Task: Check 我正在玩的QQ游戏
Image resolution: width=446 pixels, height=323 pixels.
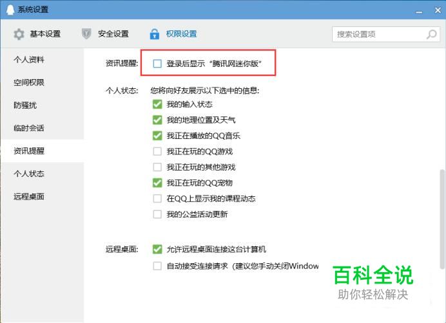Action: pyautogui.click(x=157, y=151)
